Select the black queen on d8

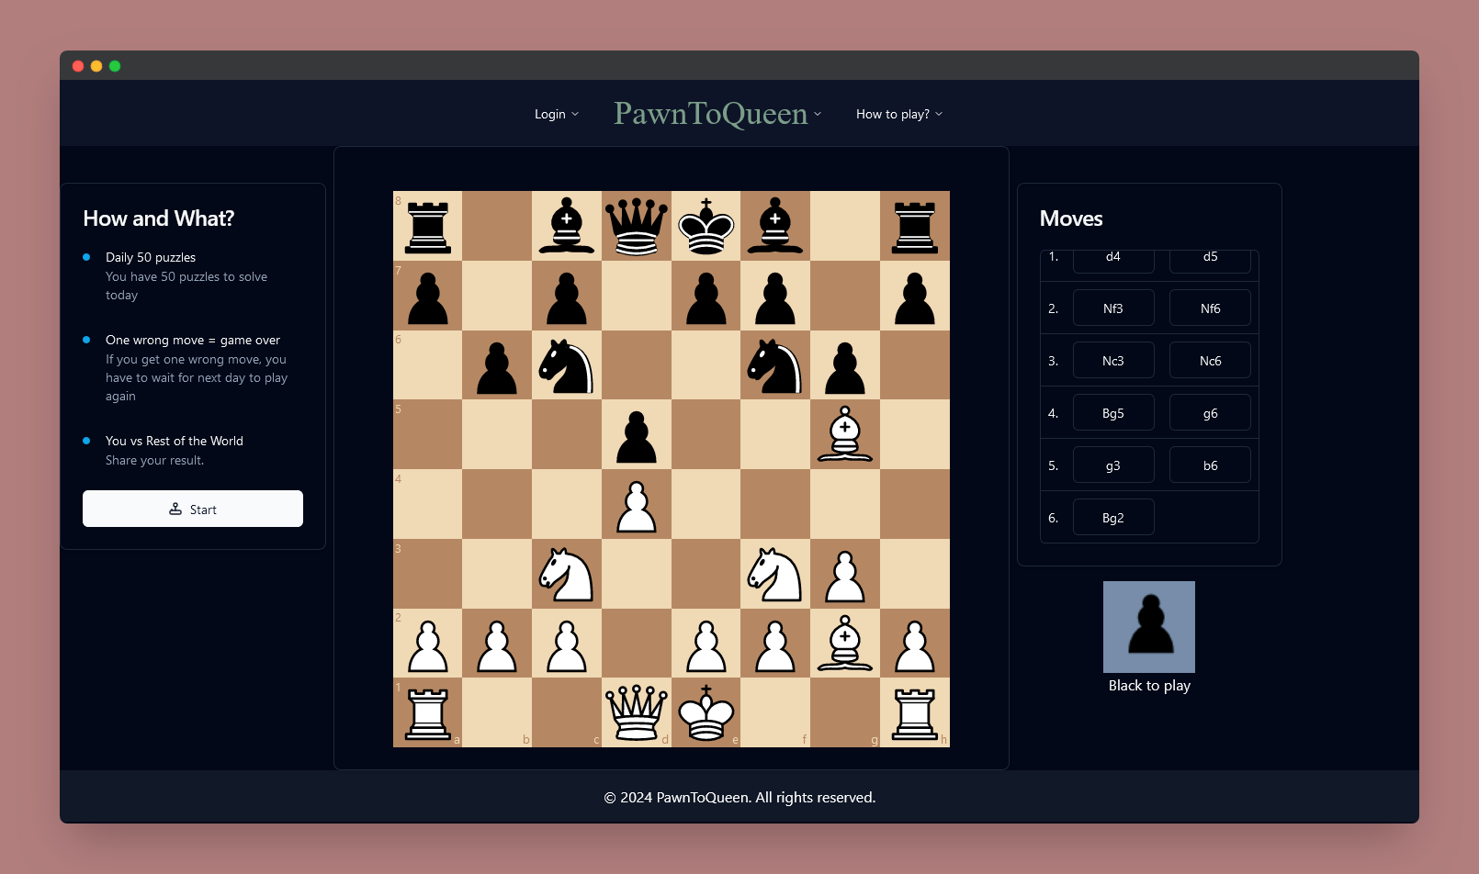coord(636,226)
